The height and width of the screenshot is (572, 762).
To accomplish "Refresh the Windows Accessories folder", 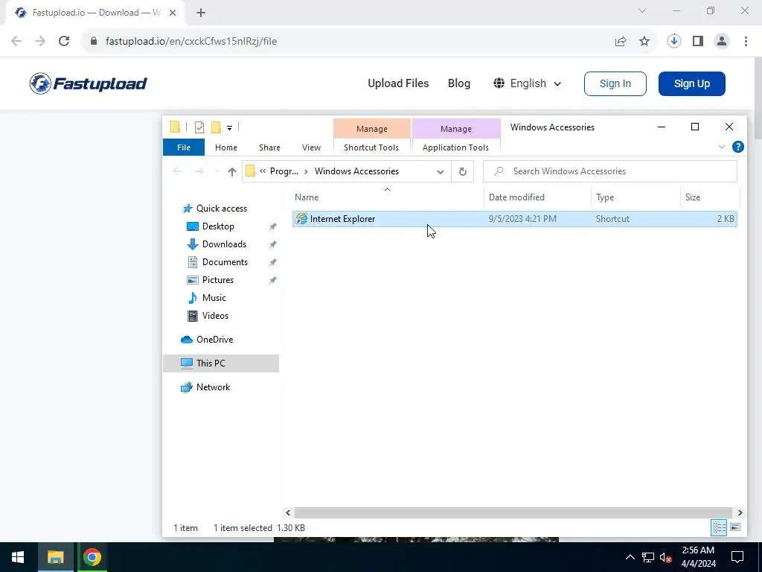I will pos(463,172).
